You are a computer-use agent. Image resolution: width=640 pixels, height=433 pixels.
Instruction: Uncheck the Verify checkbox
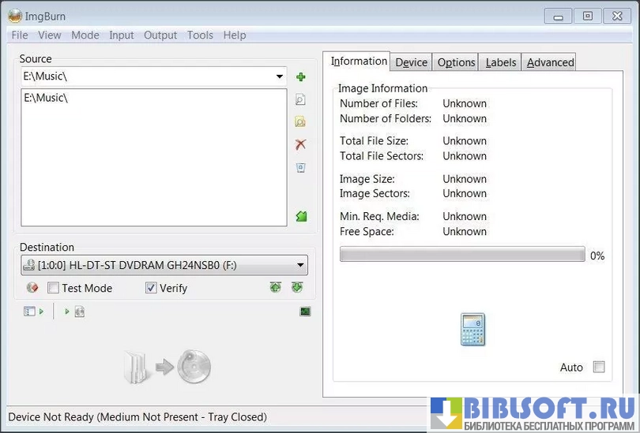coord(151,288)
